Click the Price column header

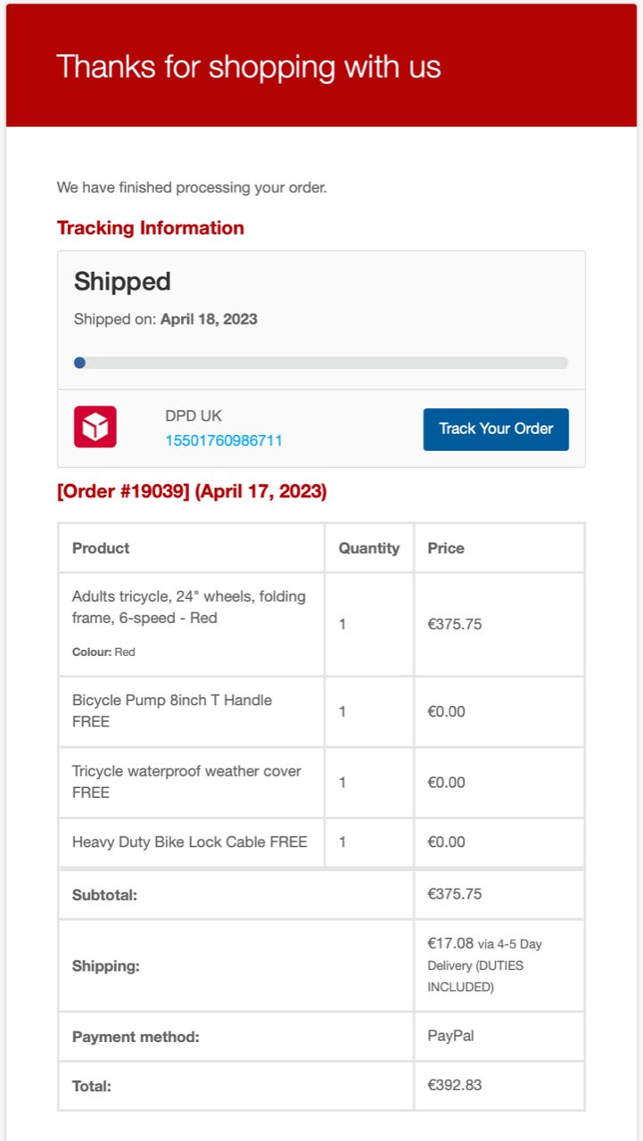pos(446,548)
